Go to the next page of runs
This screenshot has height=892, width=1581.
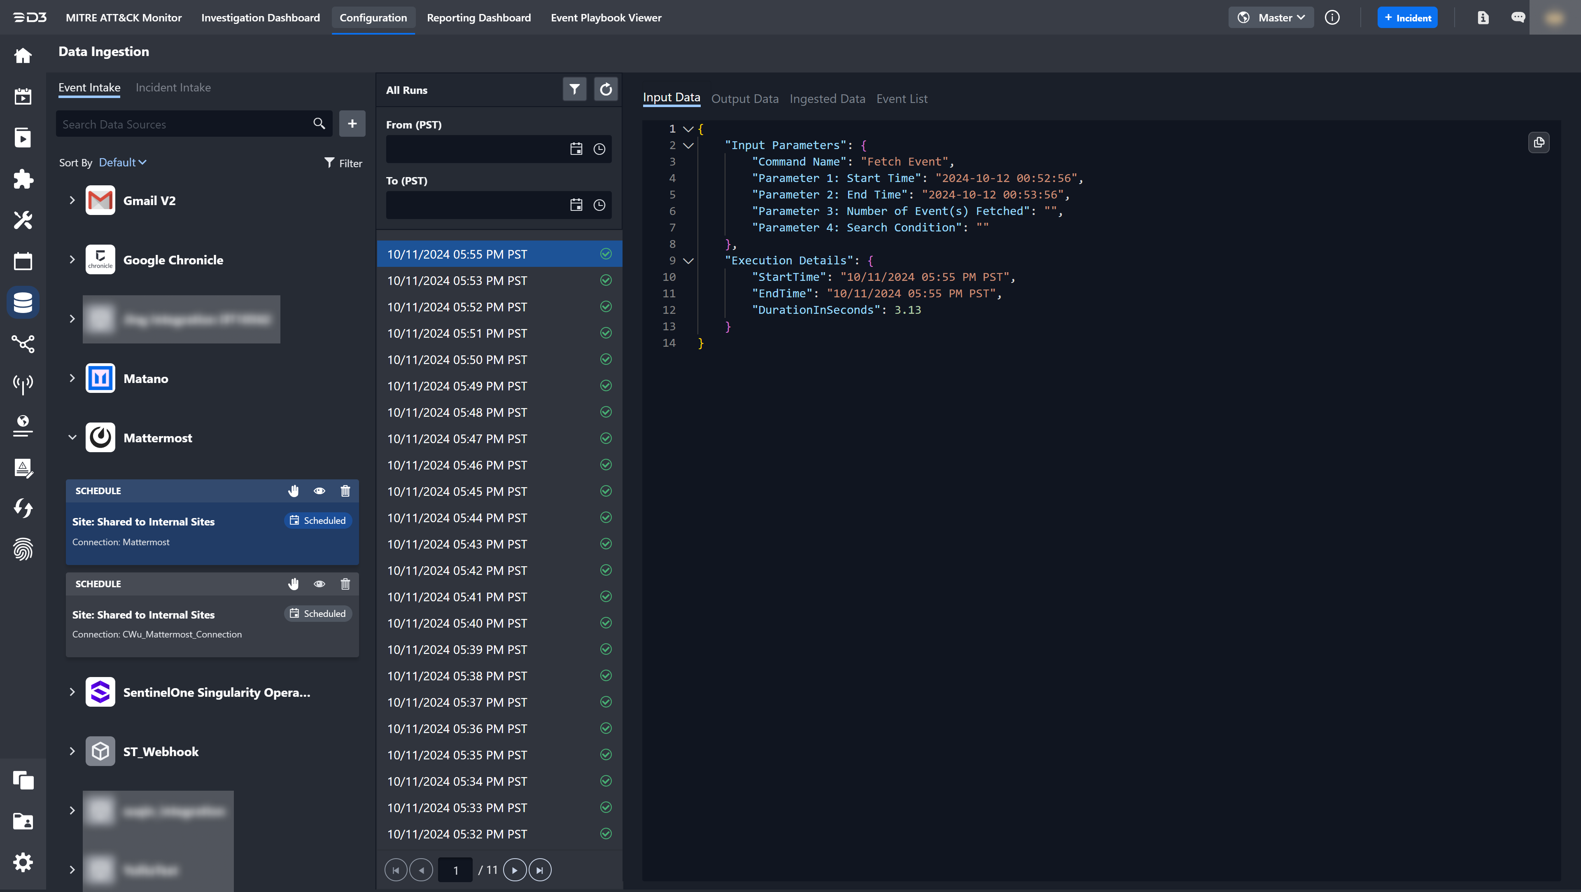click(514, 870)
